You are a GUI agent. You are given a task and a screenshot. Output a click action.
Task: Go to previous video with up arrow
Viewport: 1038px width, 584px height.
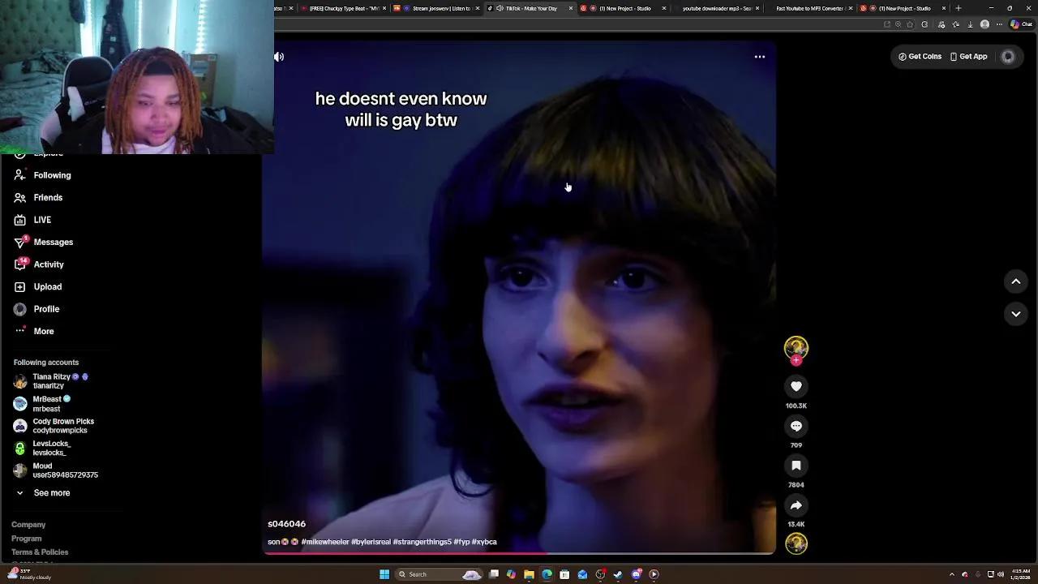tap(1016, 281)
